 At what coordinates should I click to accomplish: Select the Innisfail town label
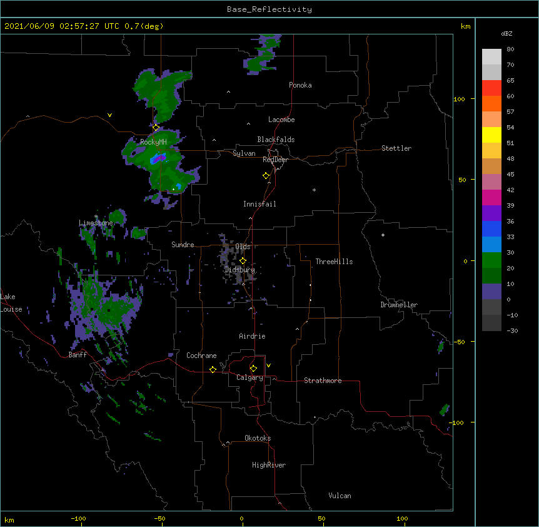coord(259,204)
